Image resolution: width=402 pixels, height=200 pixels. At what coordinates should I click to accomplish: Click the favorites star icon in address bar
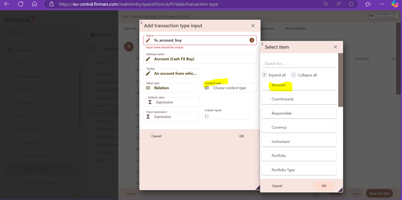pos(351,4)
